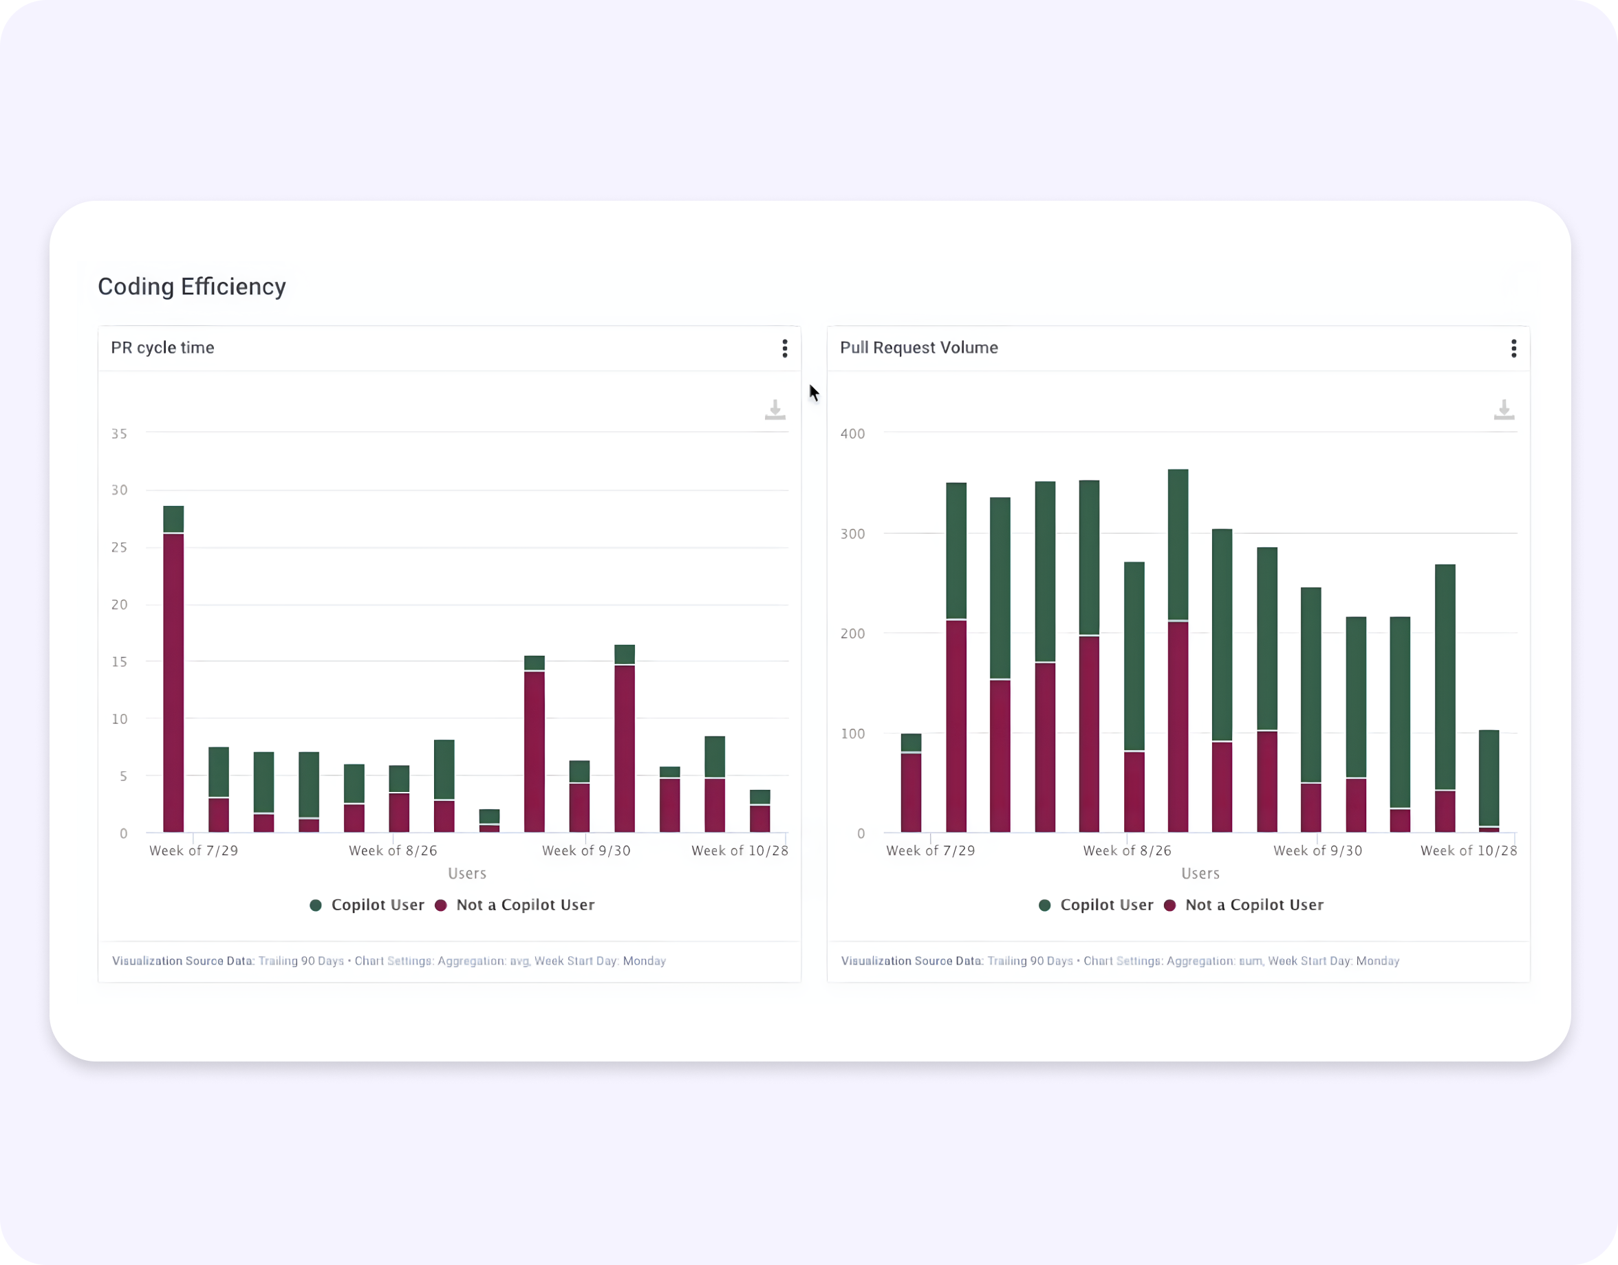Expand options for the PR cycle time widget
The height and width of the screenshot is (1265, 1618).
[785, 348]
